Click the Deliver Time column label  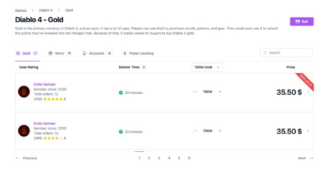coord(129,67)
